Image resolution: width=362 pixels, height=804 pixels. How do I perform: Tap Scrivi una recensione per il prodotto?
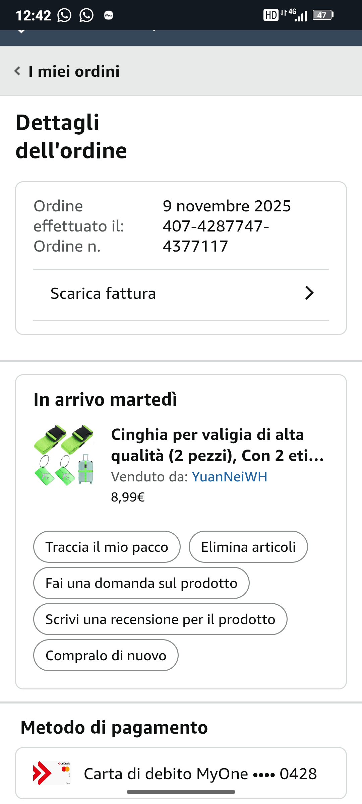click(160, 619)
